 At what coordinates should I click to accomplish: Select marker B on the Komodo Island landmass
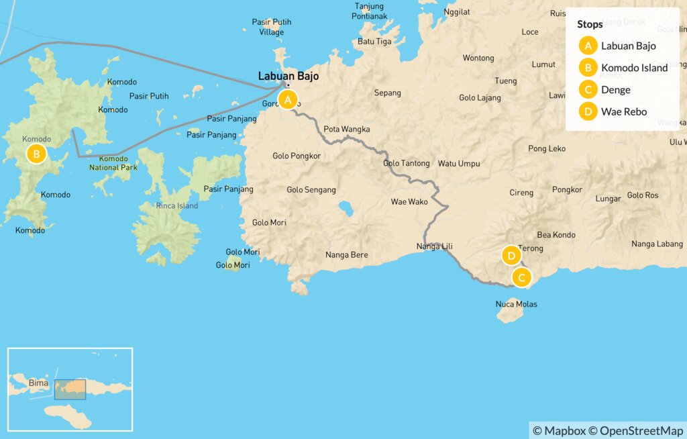tap(36, 154)
